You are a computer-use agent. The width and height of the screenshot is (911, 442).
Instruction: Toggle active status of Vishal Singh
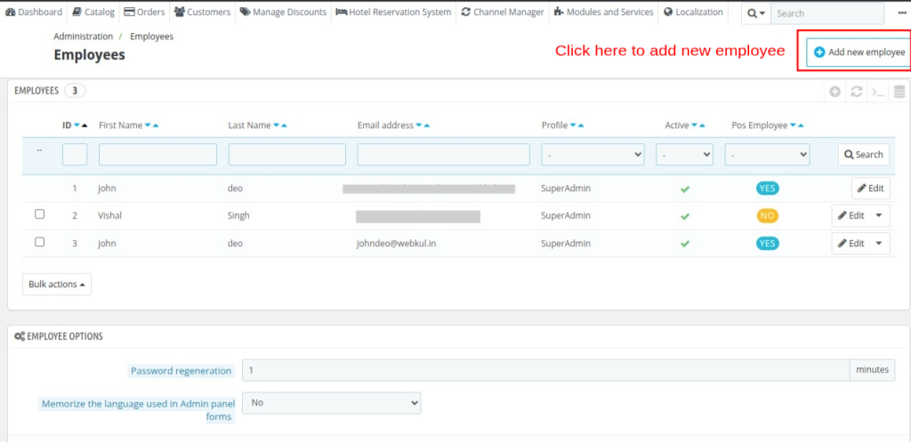(685, 216)
